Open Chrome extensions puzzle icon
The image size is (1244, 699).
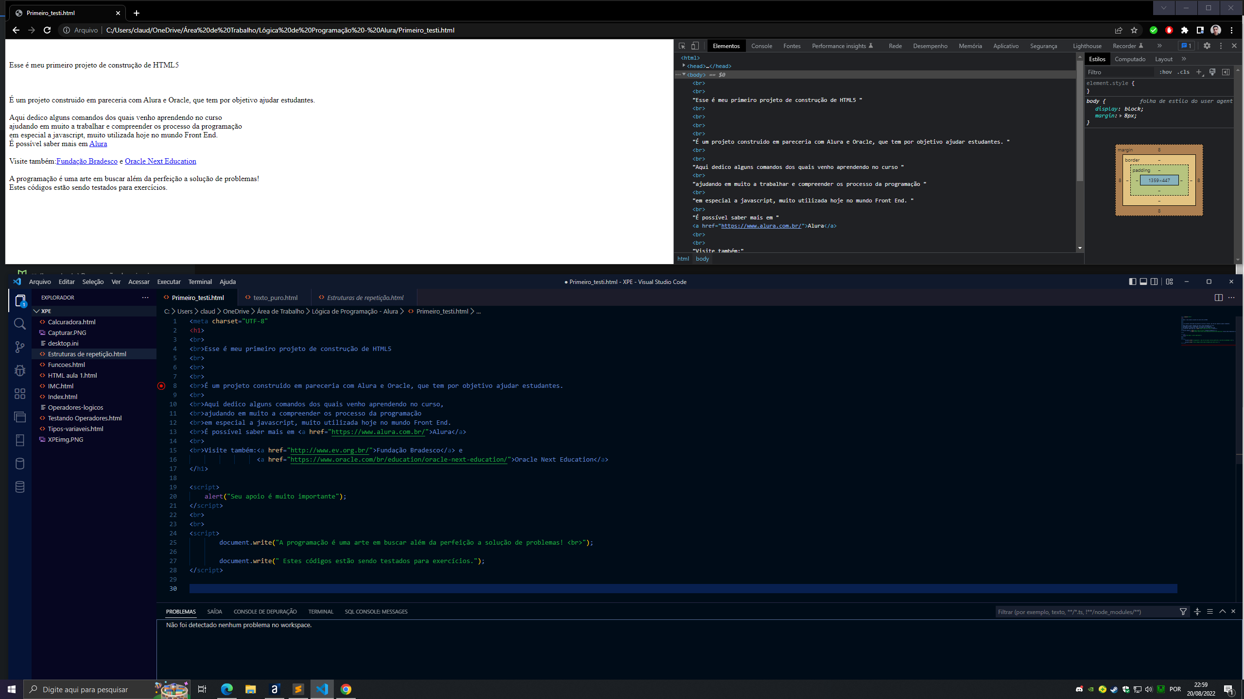pyautogui.click(x=1185, y=30)
